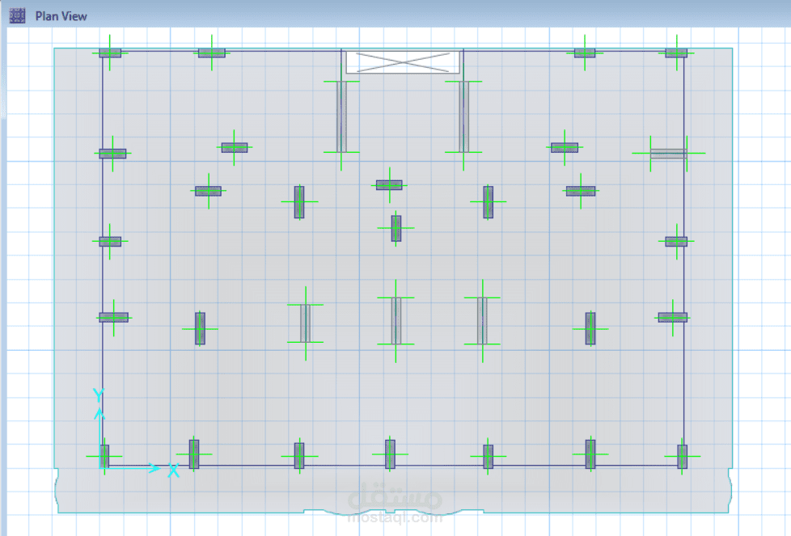Select the center column on the bottom edge
791x536 pixels.
pyautogui.click(x=390, y=454)
